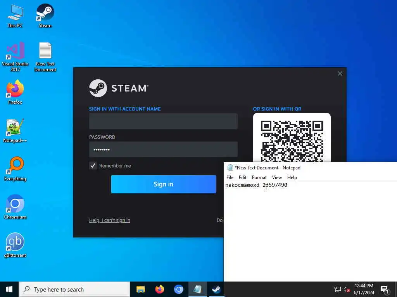Open the Help, I can't sign in link
397x297 pixels.
tap(110, 220)
